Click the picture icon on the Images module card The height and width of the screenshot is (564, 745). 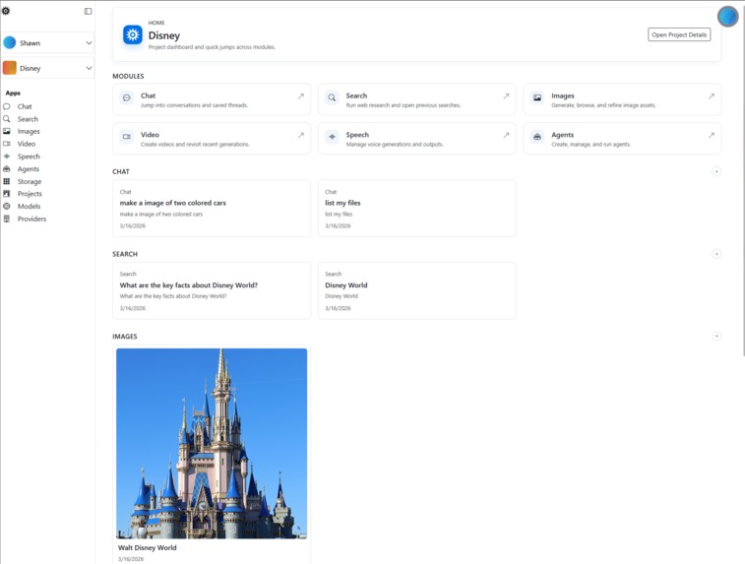pyautogui.click(x=537, y=97)
